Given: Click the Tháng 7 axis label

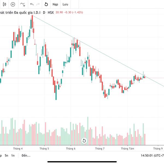Looking at the screenshot, I should 100,149.
